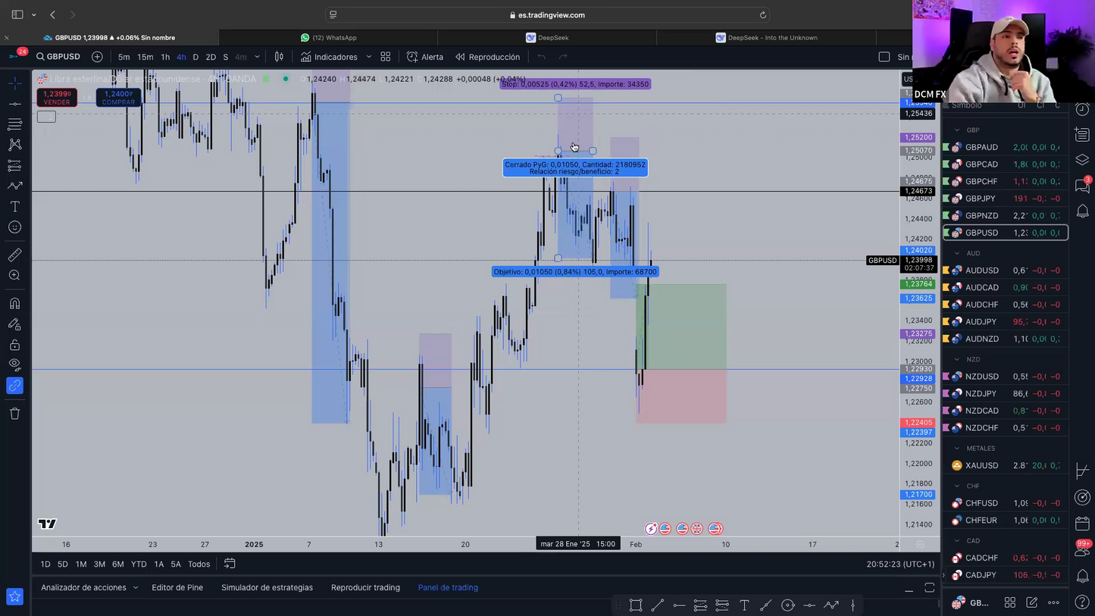Expand the timeframe interval dropdown arrow
Screen dimensions: 1095x616
257,57
